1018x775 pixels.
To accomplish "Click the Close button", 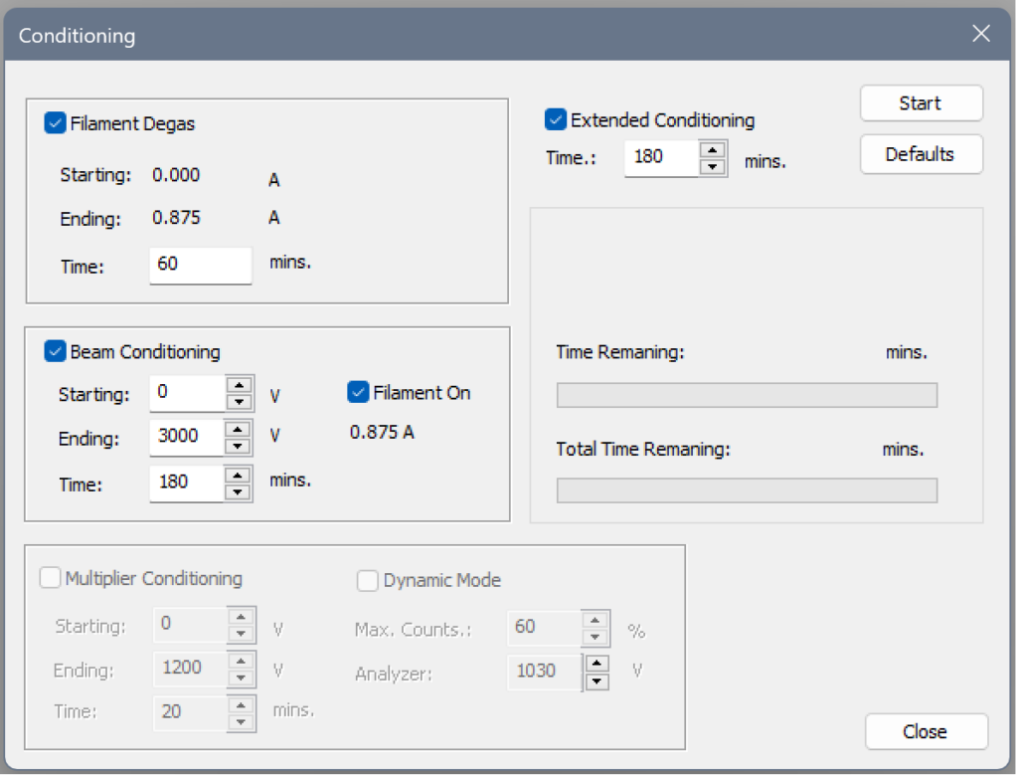I will (926, 731).
